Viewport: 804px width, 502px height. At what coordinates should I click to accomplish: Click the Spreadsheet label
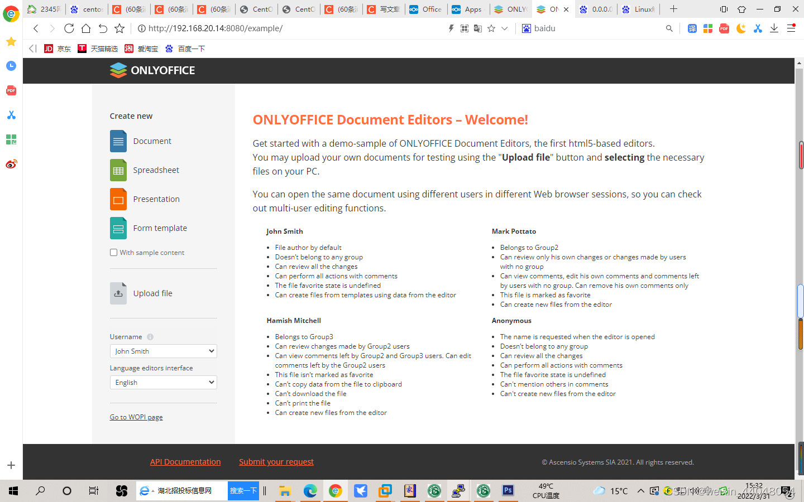point(156,170)
